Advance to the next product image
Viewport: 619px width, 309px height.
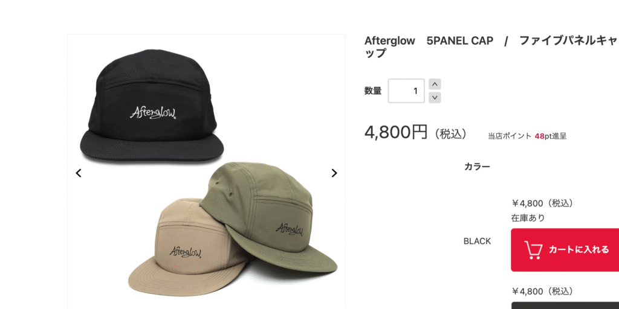point(334,173)
